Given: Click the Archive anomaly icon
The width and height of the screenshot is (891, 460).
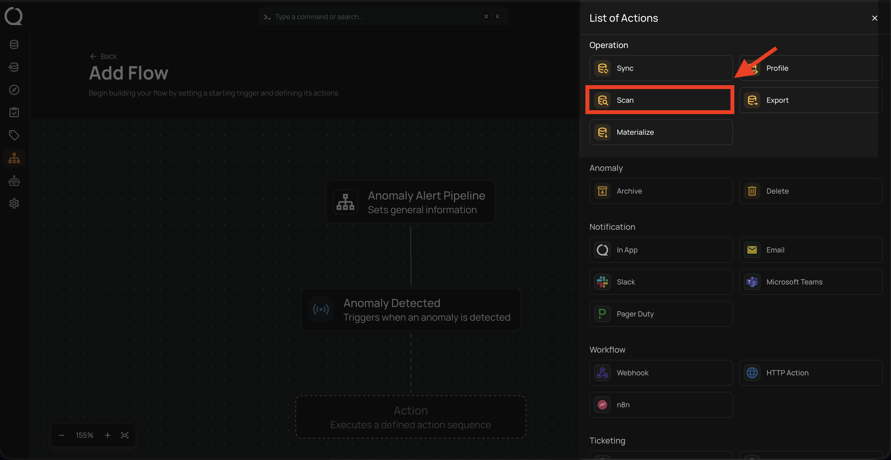Looking at the screenshot, I should (x=602, y=191).
